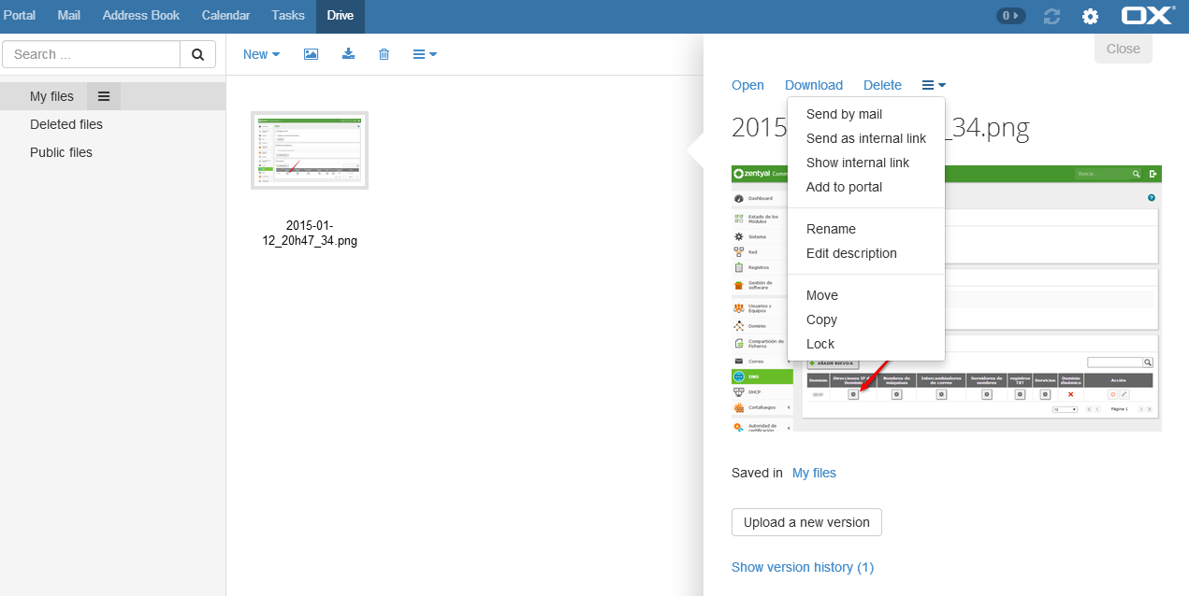Expand the New dropdown
This screenshot has width=1189, height=596.
tap(261, 54)
